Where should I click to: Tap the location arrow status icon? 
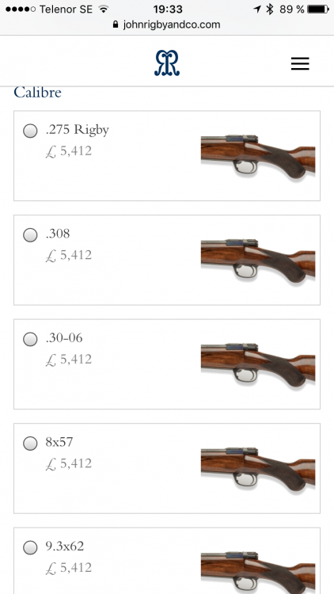pos(257,9)
